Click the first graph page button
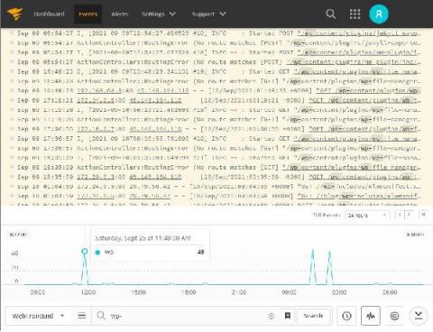This screenshot has width=433, height=332. pos(400,215)
